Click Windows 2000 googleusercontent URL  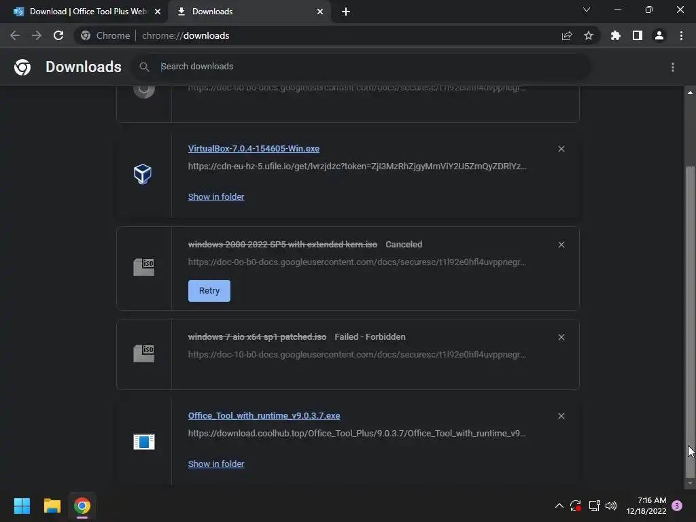(358, 262)
